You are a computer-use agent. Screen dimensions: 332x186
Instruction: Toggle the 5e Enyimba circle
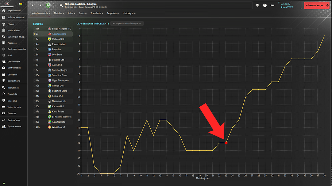[x=35, y=50]
